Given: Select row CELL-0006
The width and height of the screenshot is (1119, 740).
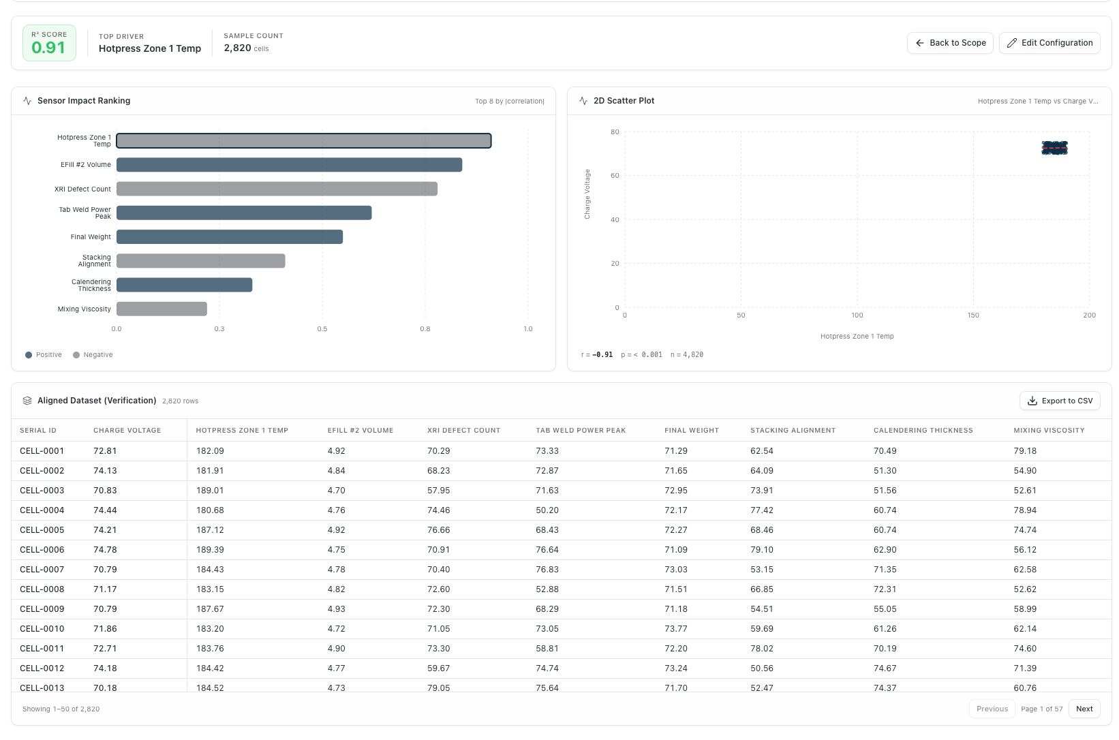Looking at the screenshot, I should 562,550.
